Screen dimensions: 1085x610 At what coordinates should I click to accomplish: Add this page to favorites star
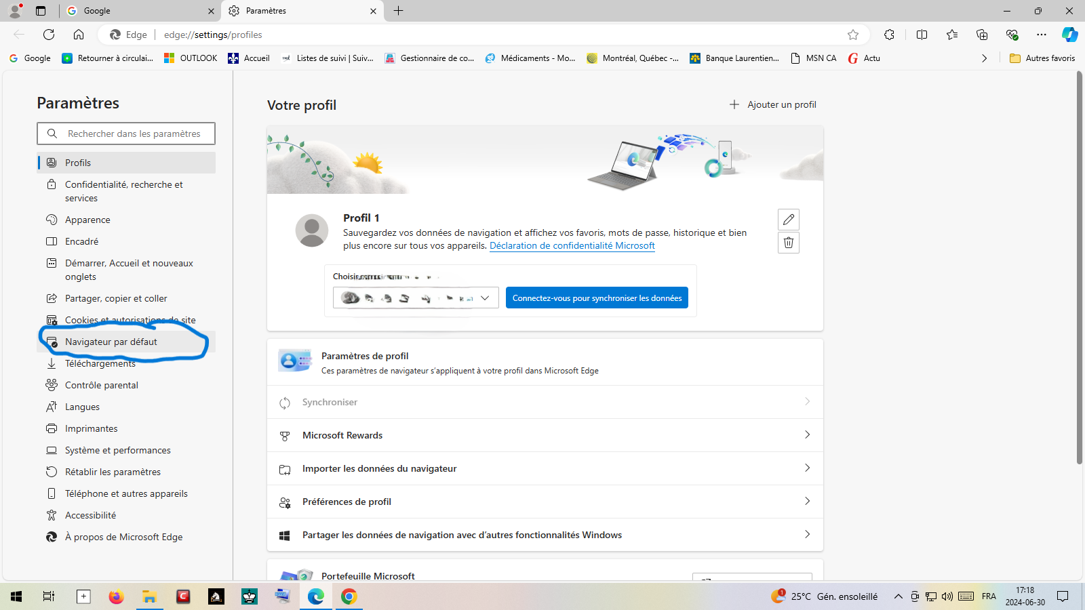click(853, 35)
